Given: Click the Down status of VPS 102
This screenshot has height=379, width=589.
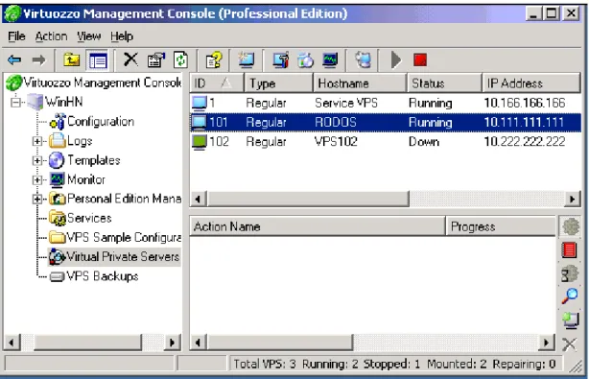Looking at the screenshot, I should pos(424,142).
